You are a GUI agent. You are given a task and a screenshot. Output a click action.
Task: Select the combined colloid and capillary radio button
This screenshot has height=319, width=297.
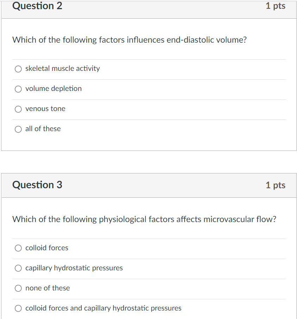18,309
